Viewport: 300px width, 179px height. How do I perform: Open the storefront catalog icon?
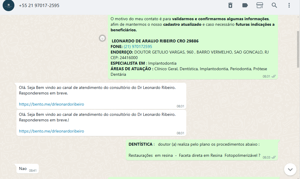point(259,5)
